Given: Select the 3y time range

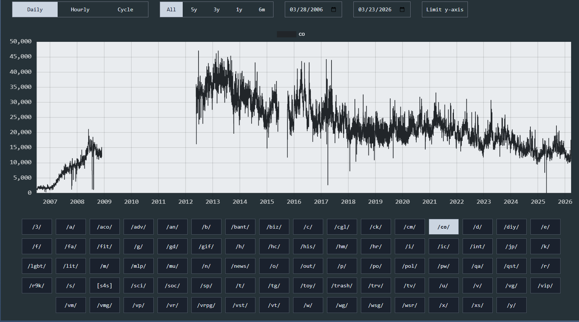Looking at the screenshot, I should pyautogui.click(x=217, y=9).
